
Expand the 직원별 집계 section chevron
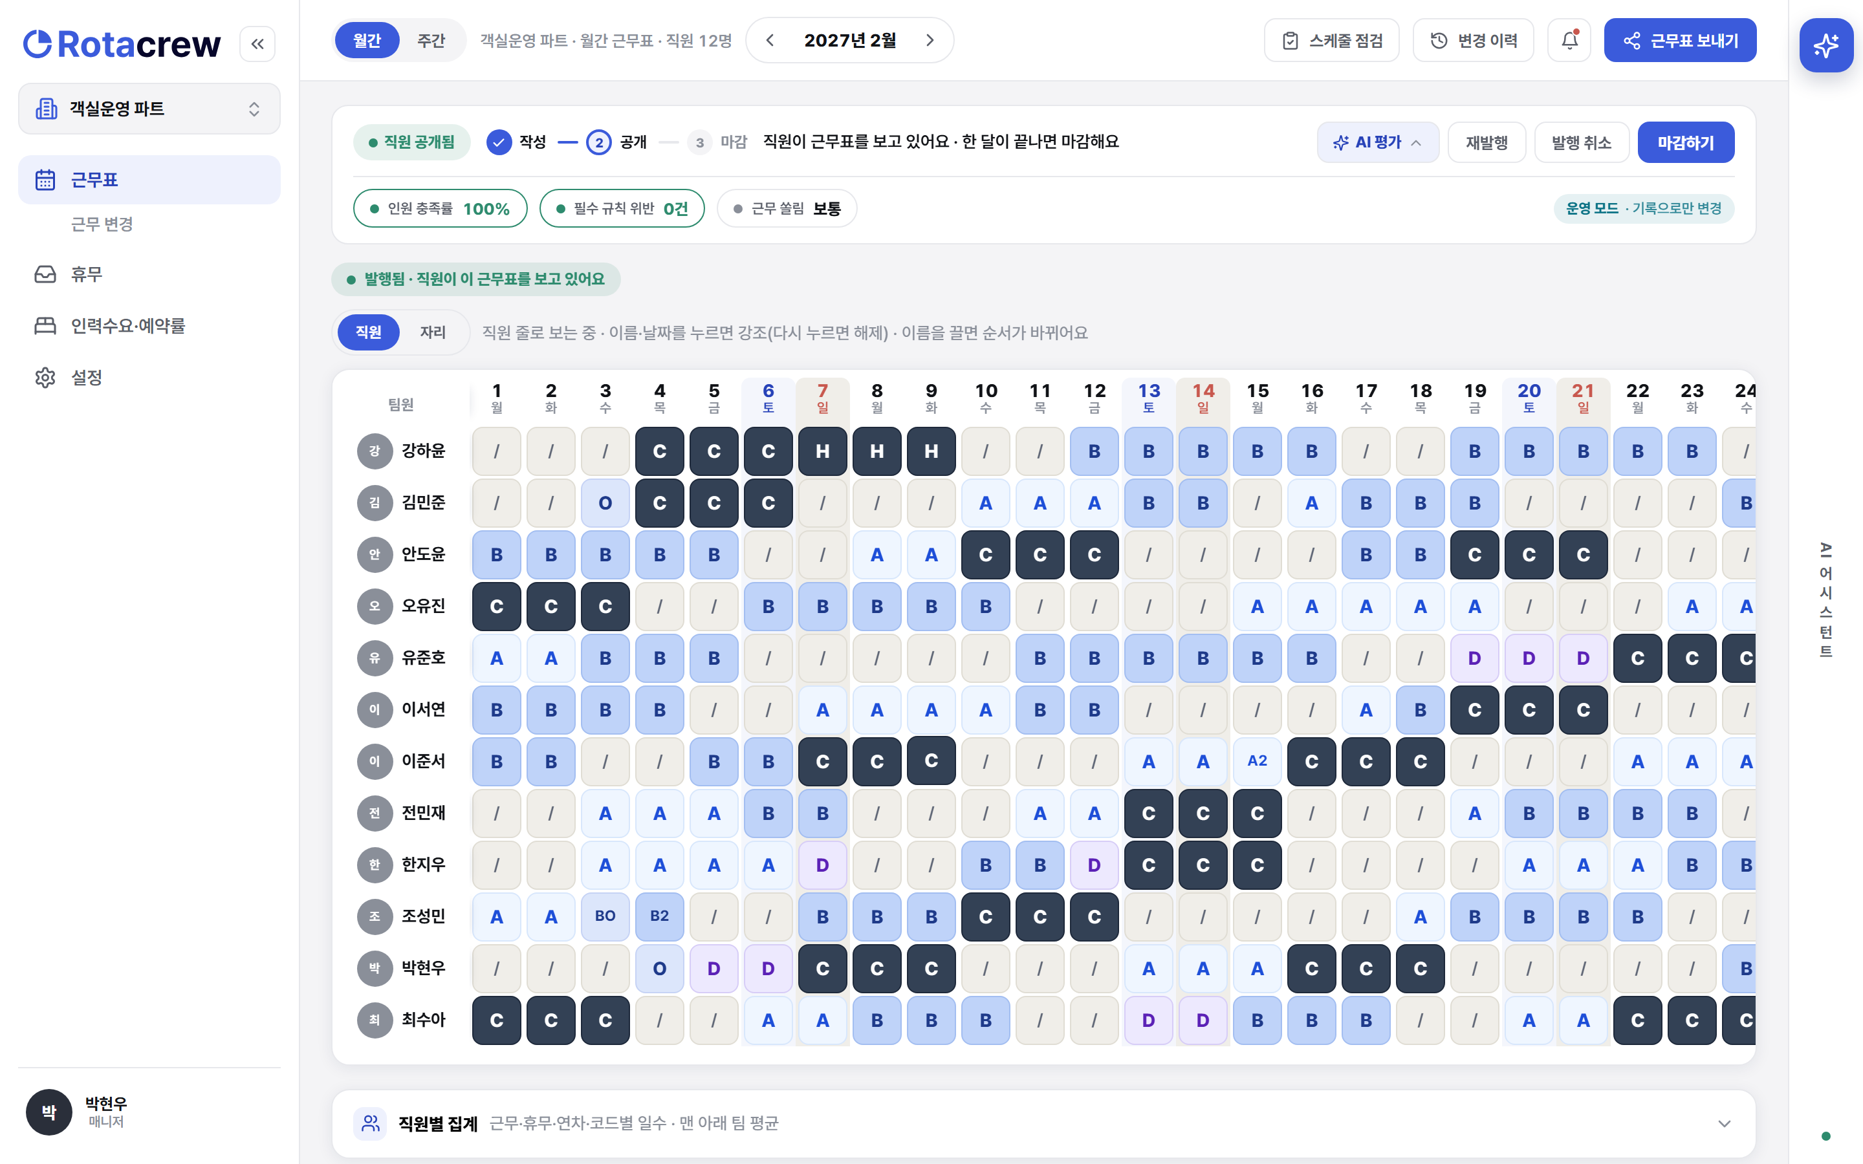[1724, 1123]
